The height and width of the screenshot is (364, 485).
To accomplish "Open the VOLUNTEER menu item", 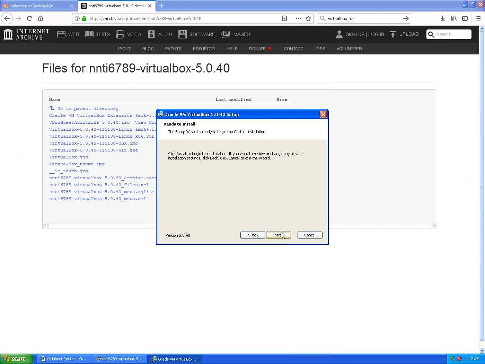I will 349,49.
